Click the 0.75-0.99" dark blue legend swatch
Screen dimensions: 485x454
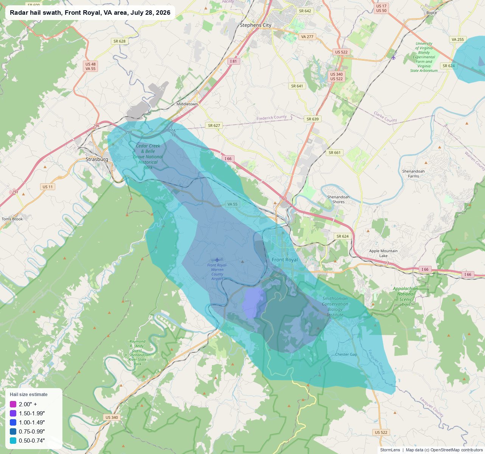pos(13,431)
